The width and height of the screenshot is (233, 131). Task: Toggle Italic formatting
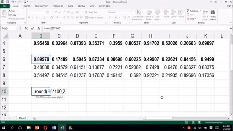33,17
